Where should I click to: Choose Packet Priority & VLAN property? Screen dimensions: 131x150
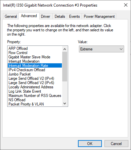coord(35,104)
